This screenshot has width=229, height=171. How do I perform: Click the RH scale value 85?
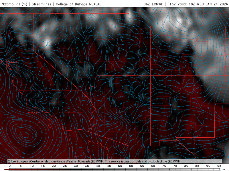pyautogui.click(x=197, y=166)
